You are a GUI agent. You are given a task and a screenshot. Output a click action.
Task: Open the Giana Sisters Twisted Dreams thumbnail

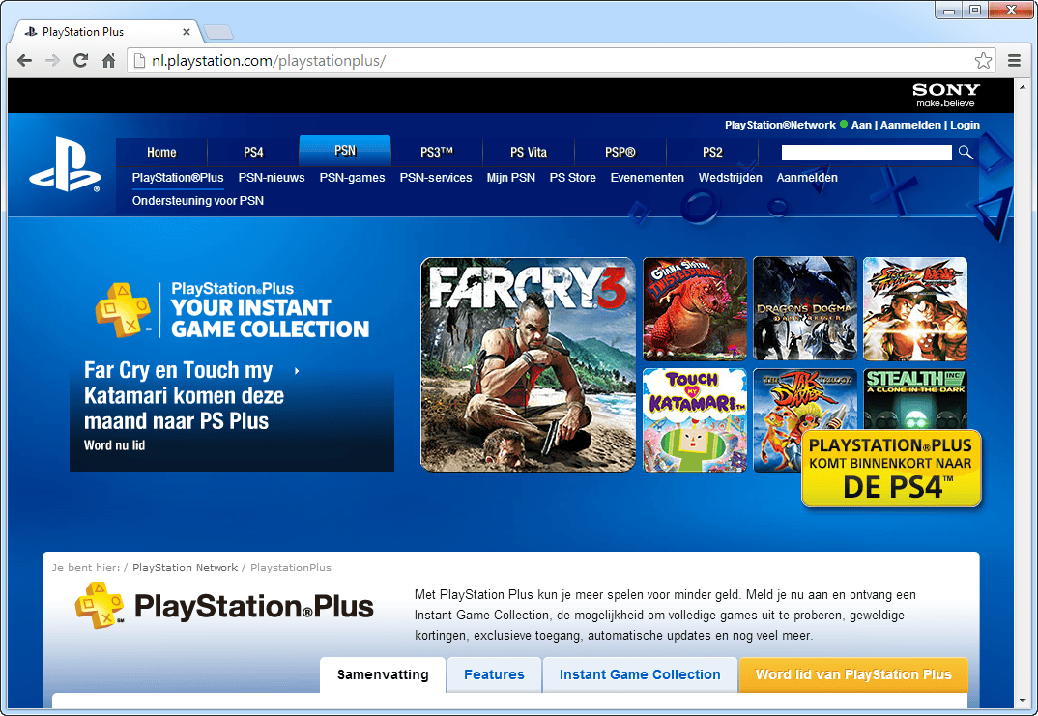pyautogui.click(x=695, y=309)
